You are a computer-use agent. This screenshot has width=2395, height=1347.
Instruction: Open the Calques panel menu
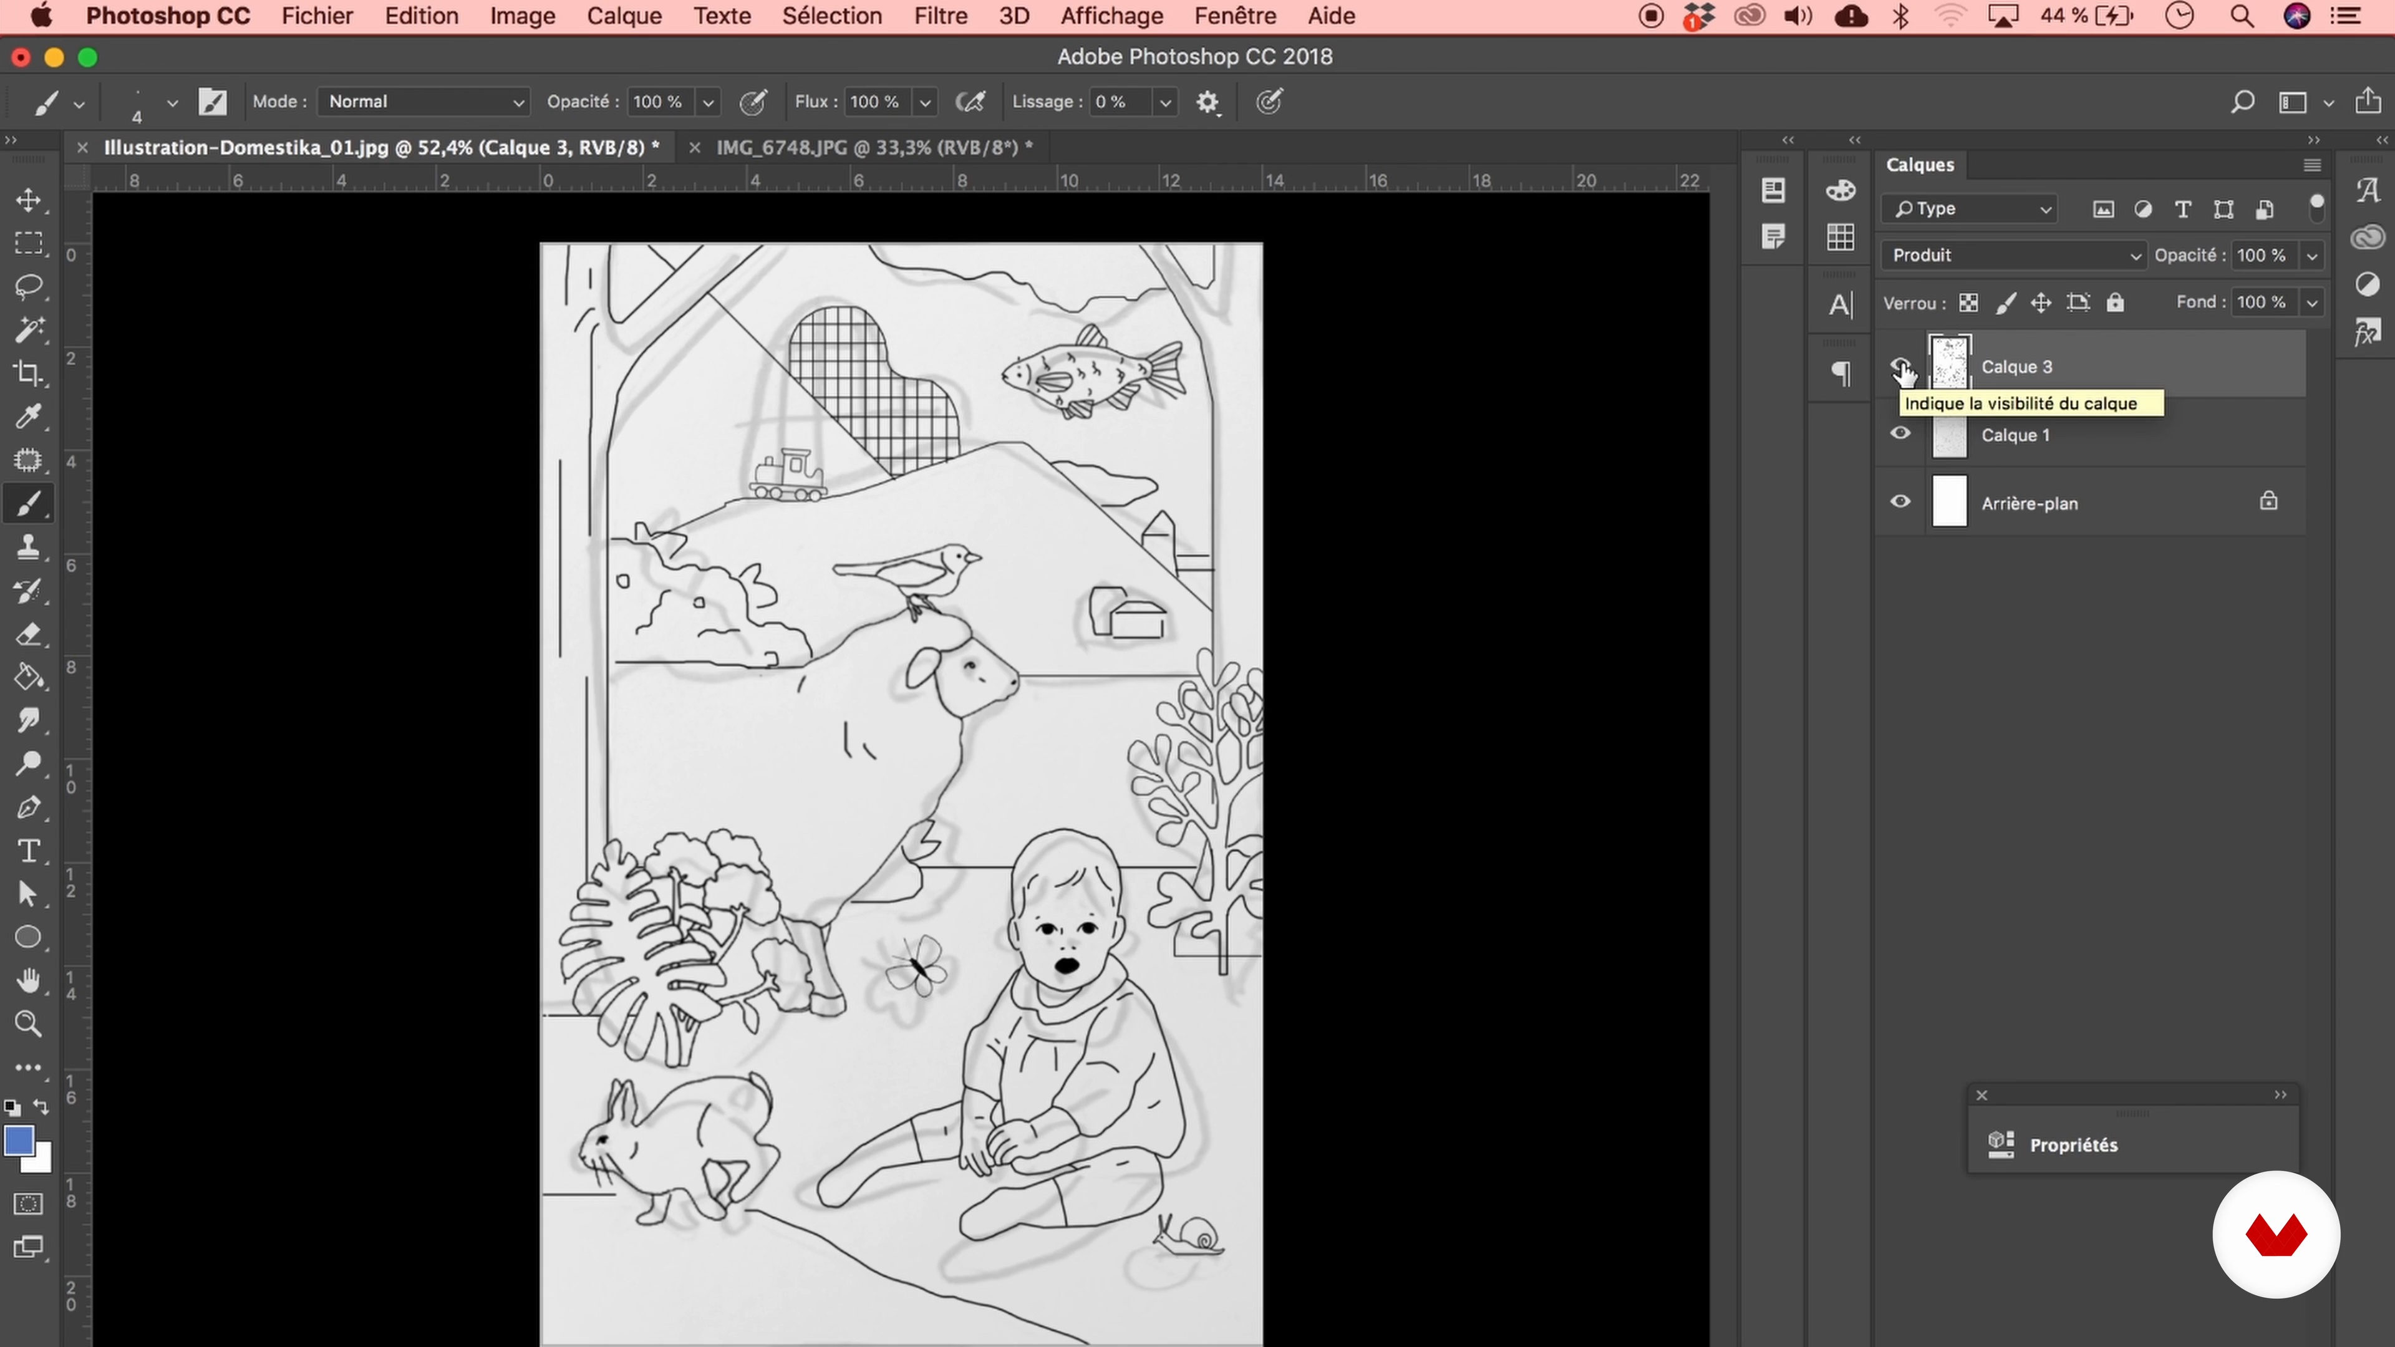point(2311,165)
